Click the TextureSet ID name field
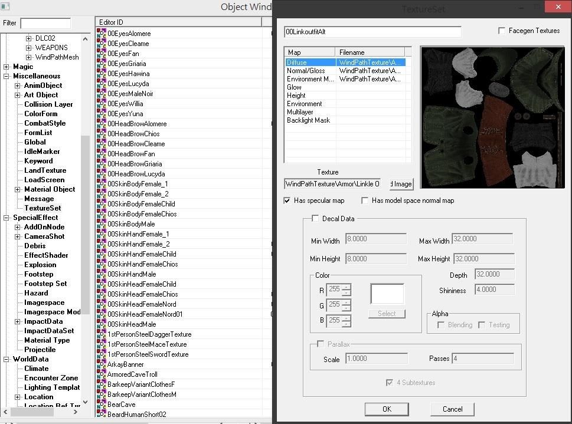Viewport: 572px width, 424px height. tap(372, 32)
